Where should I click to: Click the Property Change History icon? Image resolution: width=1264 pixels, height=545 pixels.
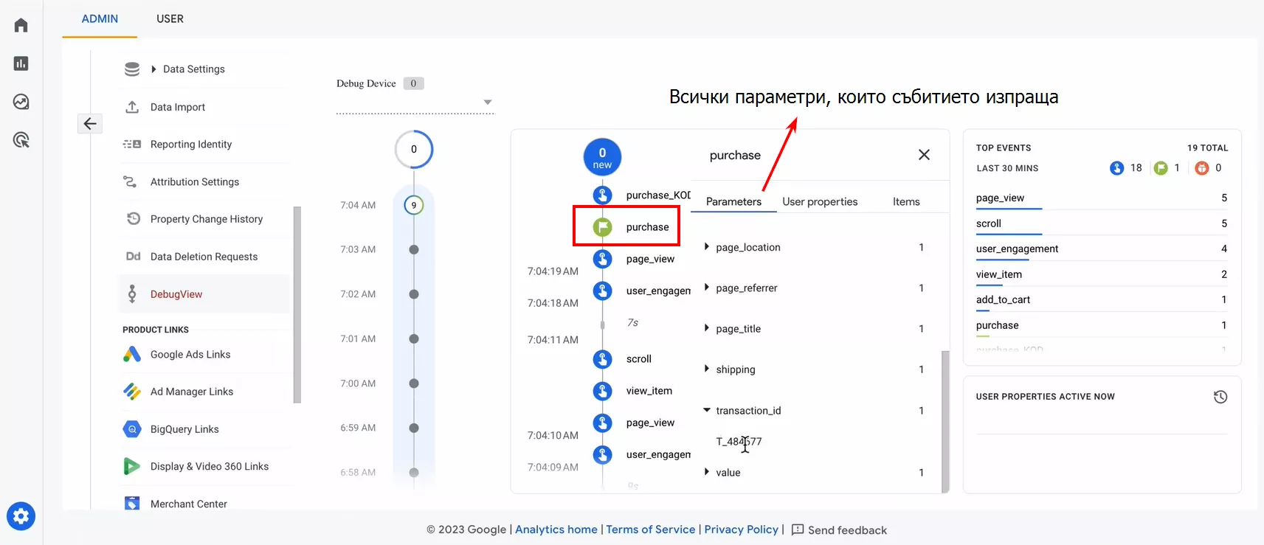pyautogui.click(x=133, y=219)
